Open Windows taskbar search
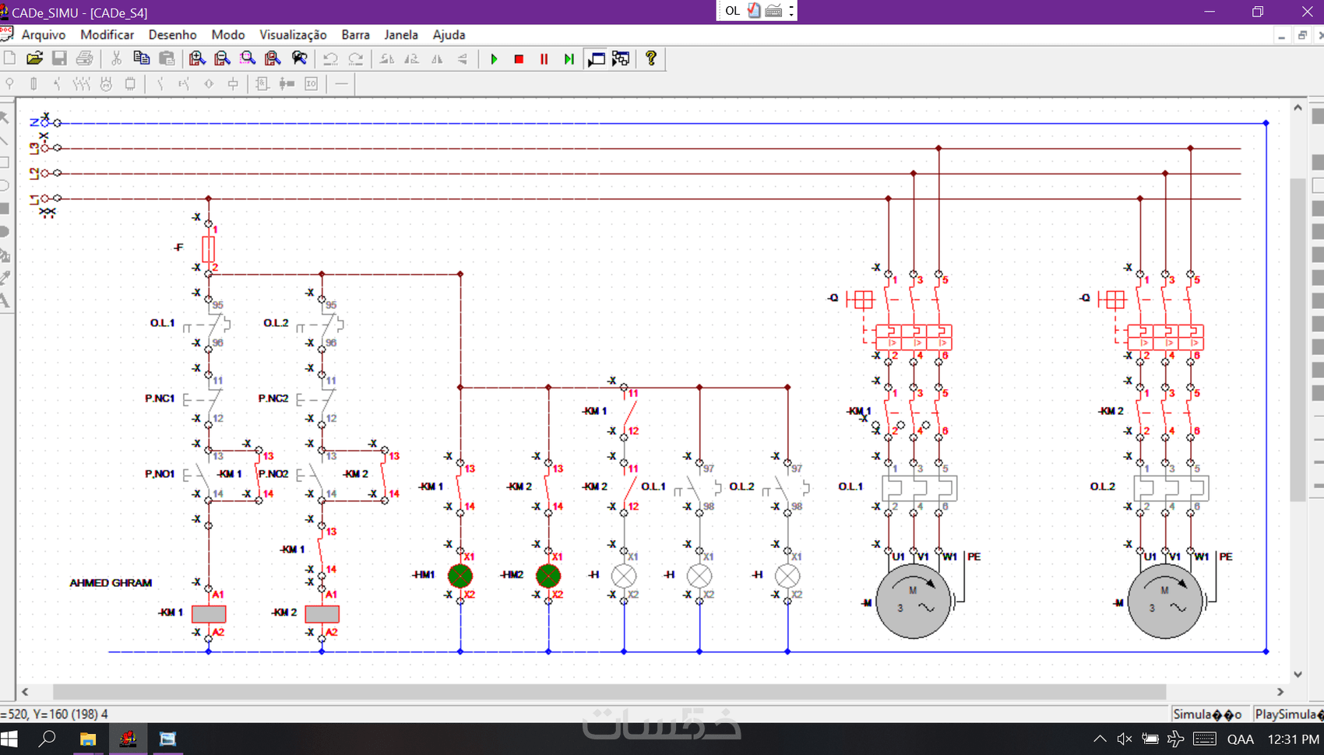This screenshot has width=1324, height=755. (48, 739)
